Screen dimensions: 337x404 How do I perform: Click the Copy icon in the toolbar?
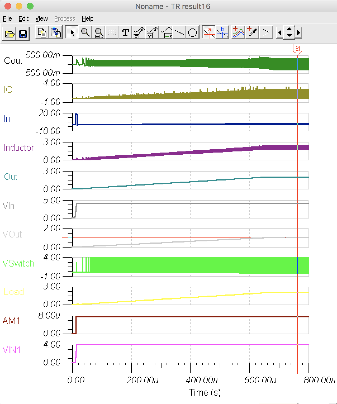coord(42,33)
